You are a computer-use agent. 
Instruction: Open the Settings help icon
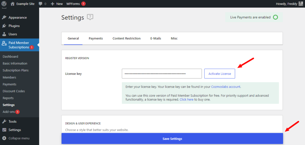tap(90, 17)
